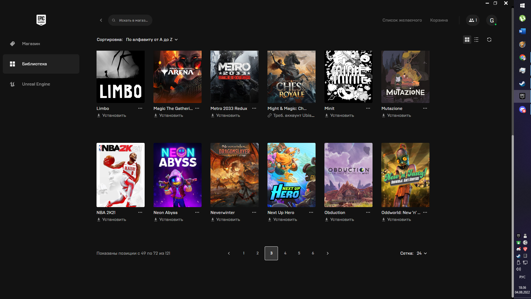Install Oddworld: New 'n' Tasty
This screenshot has width=531, height=299.
tap(396, 220)
